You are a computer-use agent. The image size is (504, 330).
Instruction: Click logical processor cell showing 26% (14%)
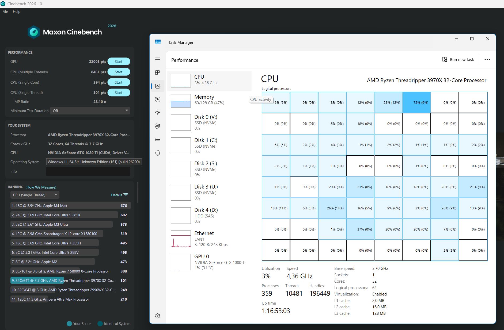point(332,208)
